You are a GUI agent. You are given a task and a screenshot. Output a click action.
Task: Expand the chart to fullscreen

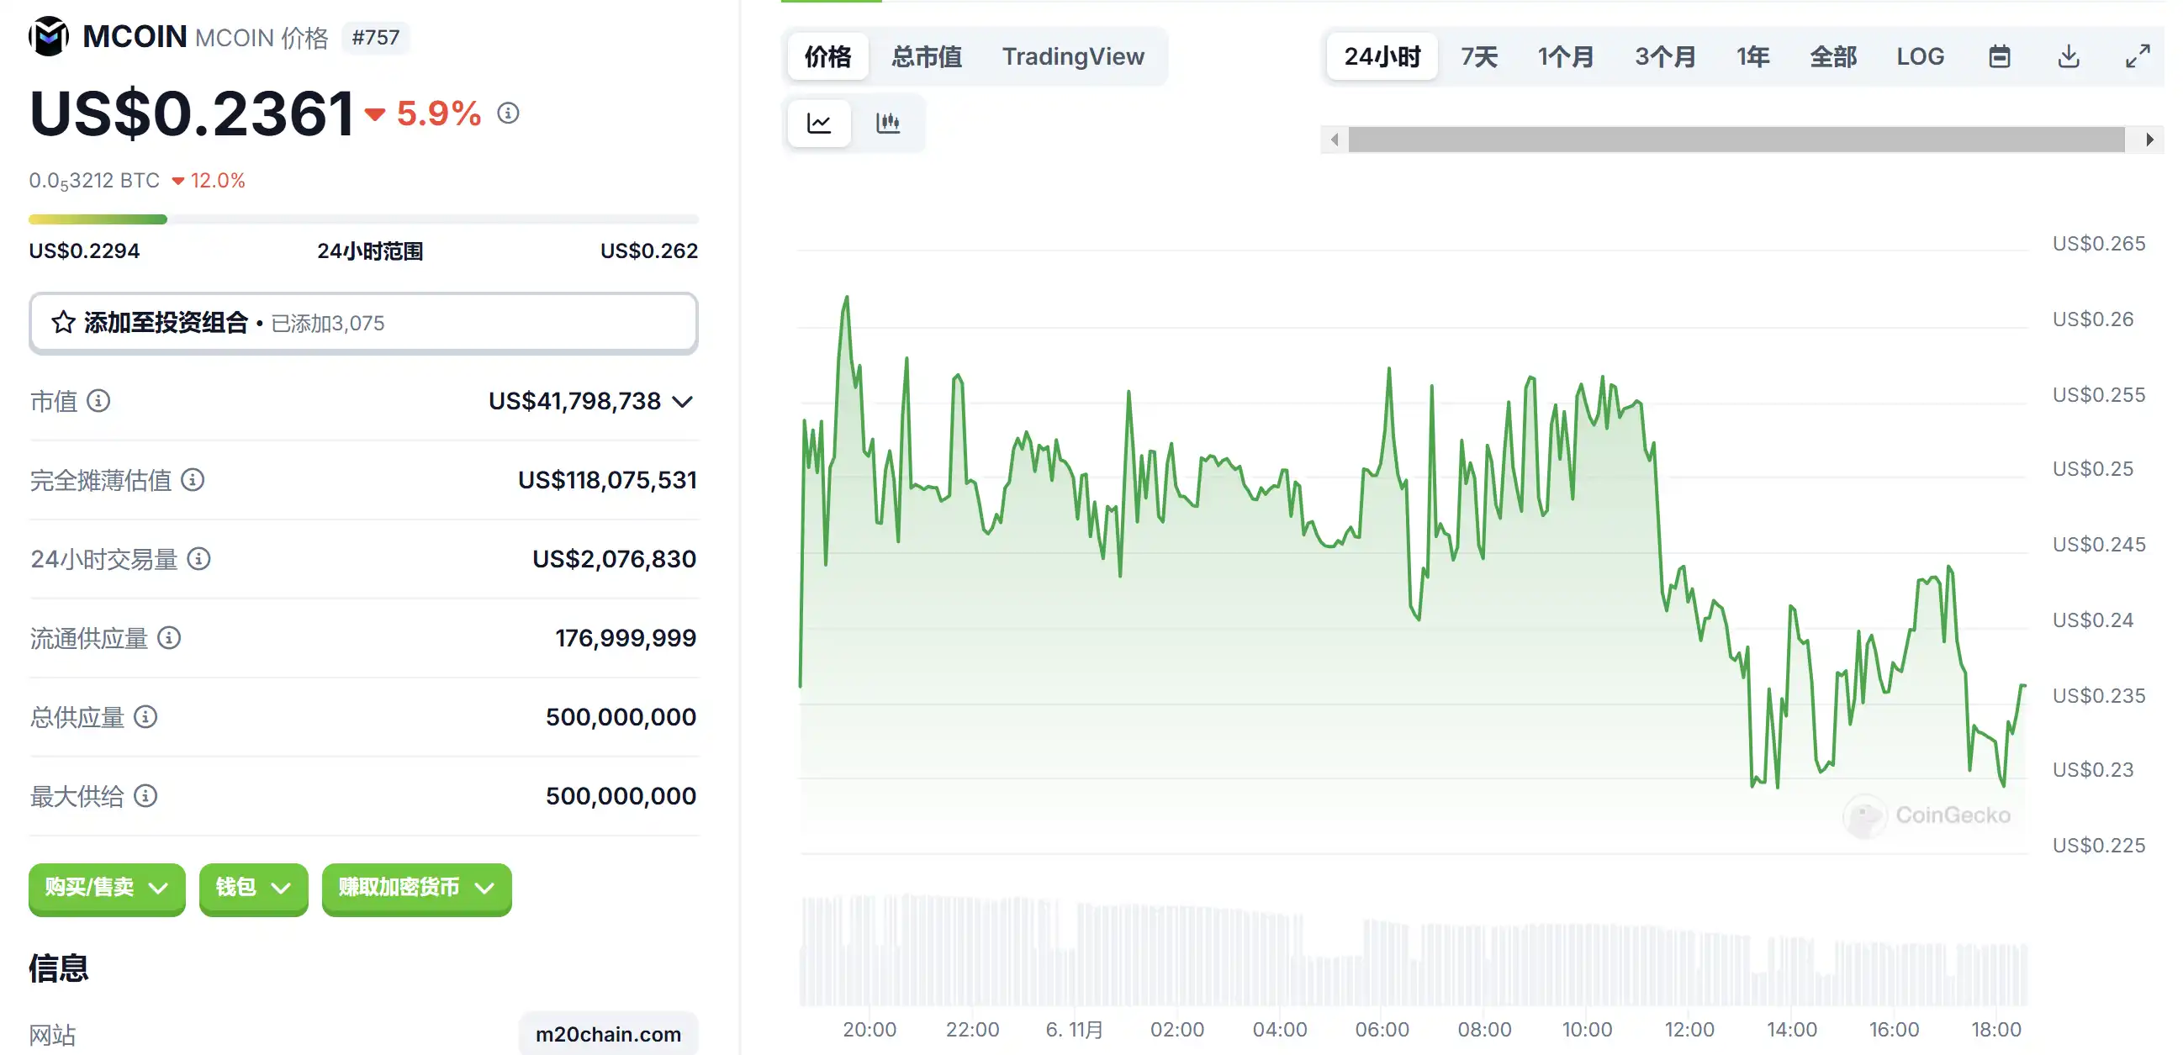tap(2138, 57)
